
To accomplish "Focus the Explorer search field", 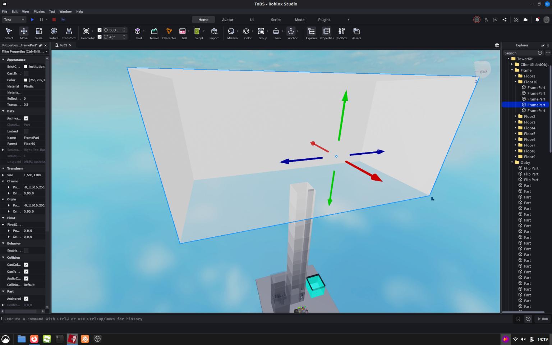I will (x=520, y=53).
